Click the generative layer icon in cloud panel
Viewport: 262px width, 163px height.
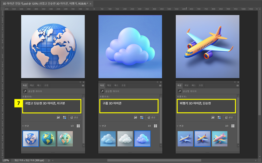click(102, 91)
